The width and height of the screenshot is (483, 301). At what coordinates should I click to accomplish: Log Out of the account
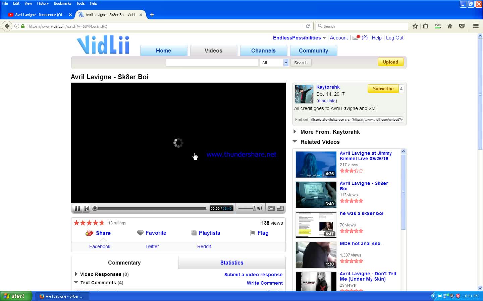coord(395,38)
